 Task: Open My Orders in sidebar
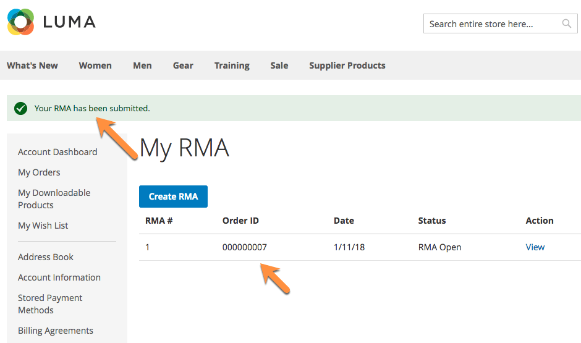[x=39, y=172]
